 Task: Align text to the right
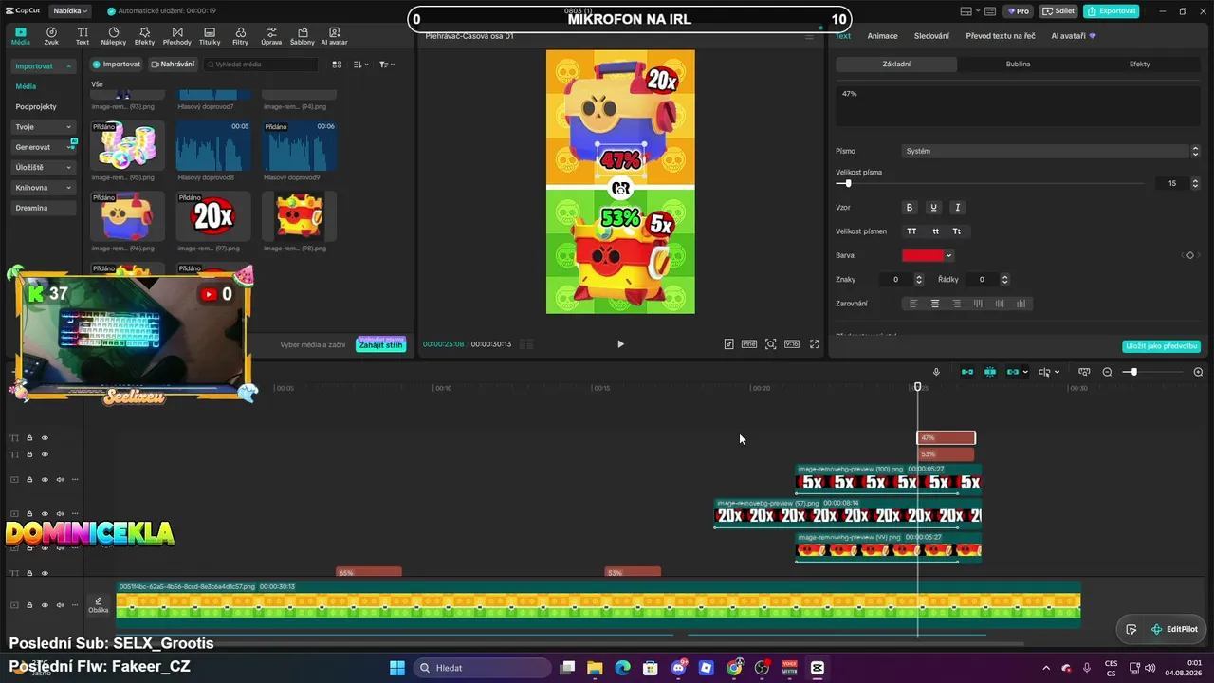(956, 304)
